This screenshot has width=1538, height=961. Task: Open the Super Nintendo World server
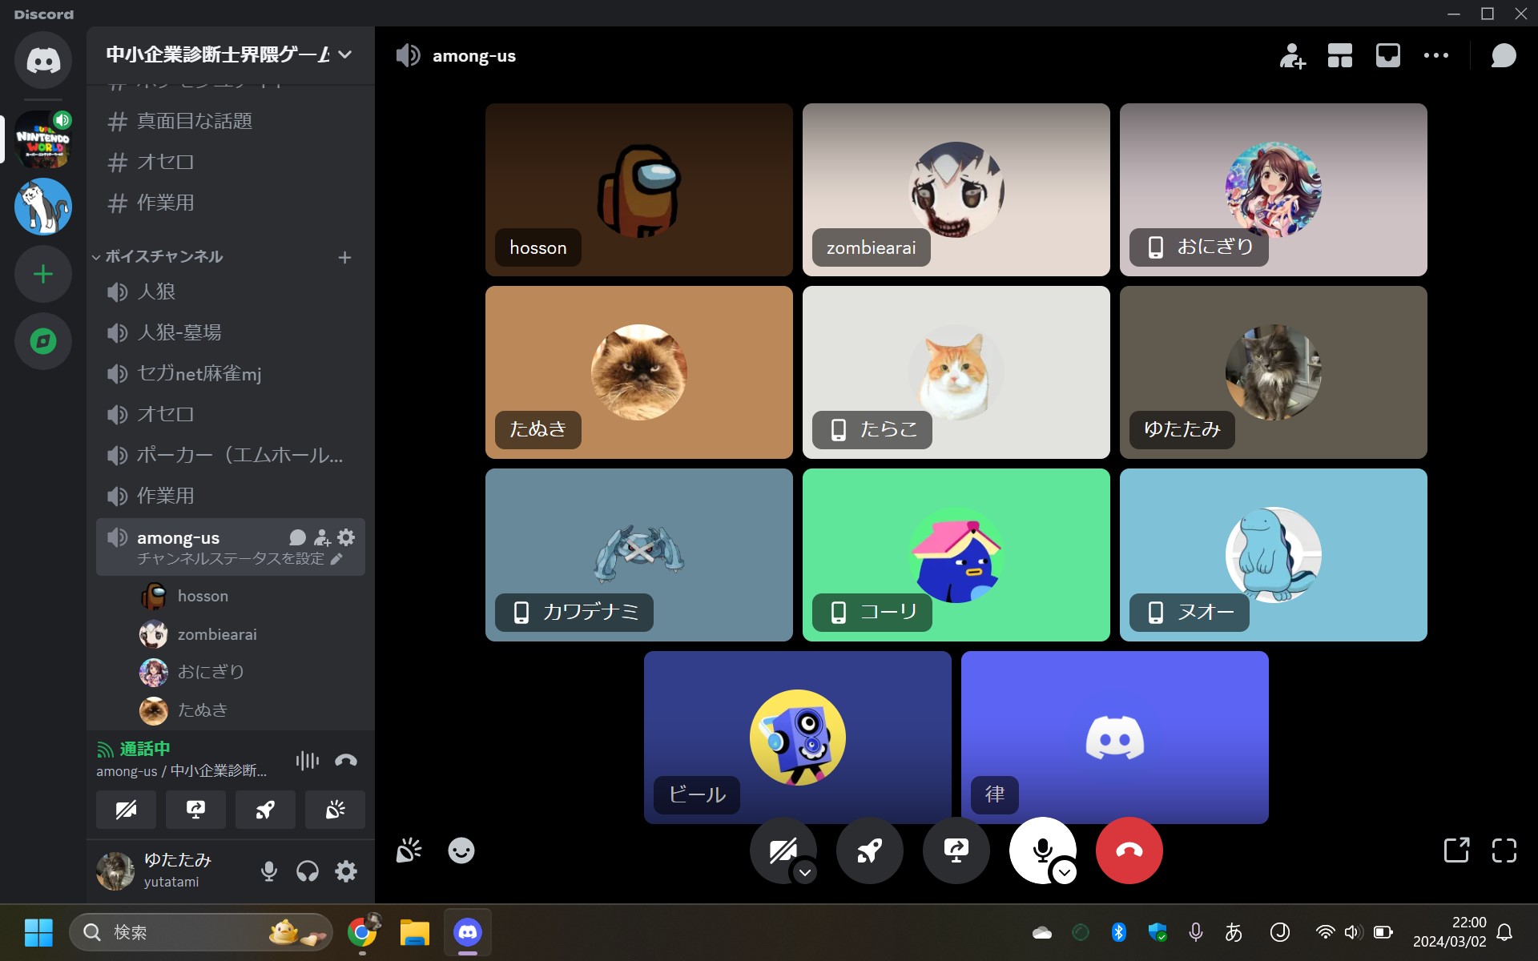pyautogui.click(x=43, y=139)
